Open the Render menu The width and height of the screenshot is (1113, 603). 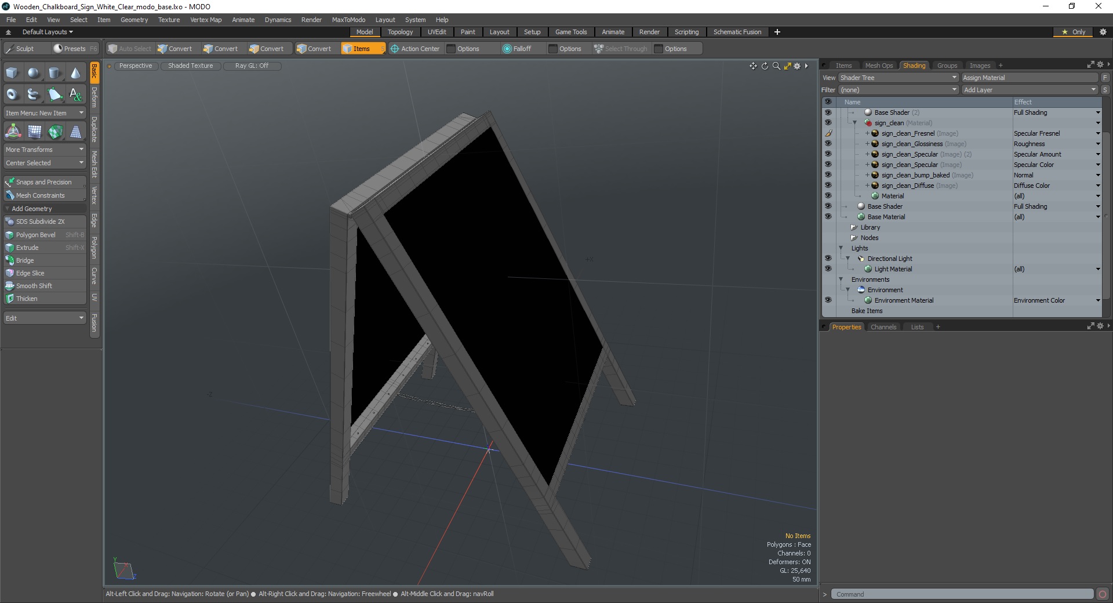tap(311, 20)
